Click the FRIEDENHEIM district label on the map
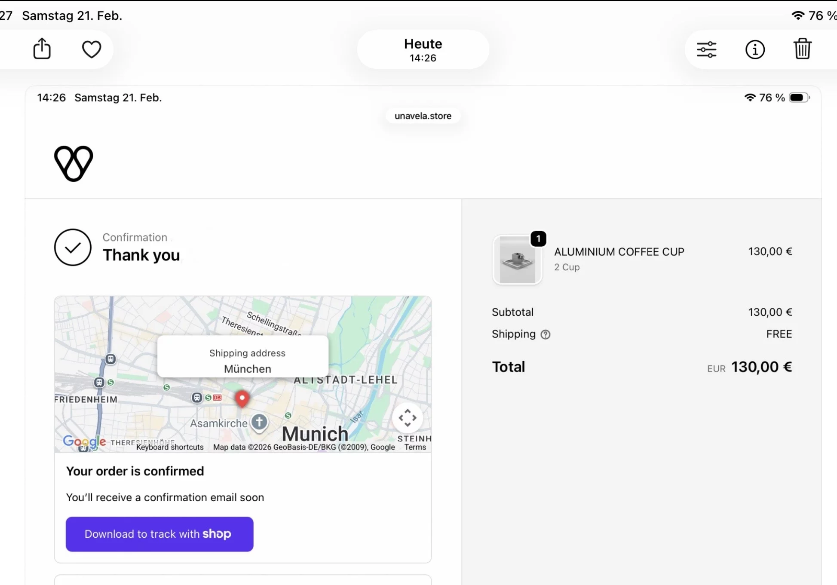 pos(86,399)
